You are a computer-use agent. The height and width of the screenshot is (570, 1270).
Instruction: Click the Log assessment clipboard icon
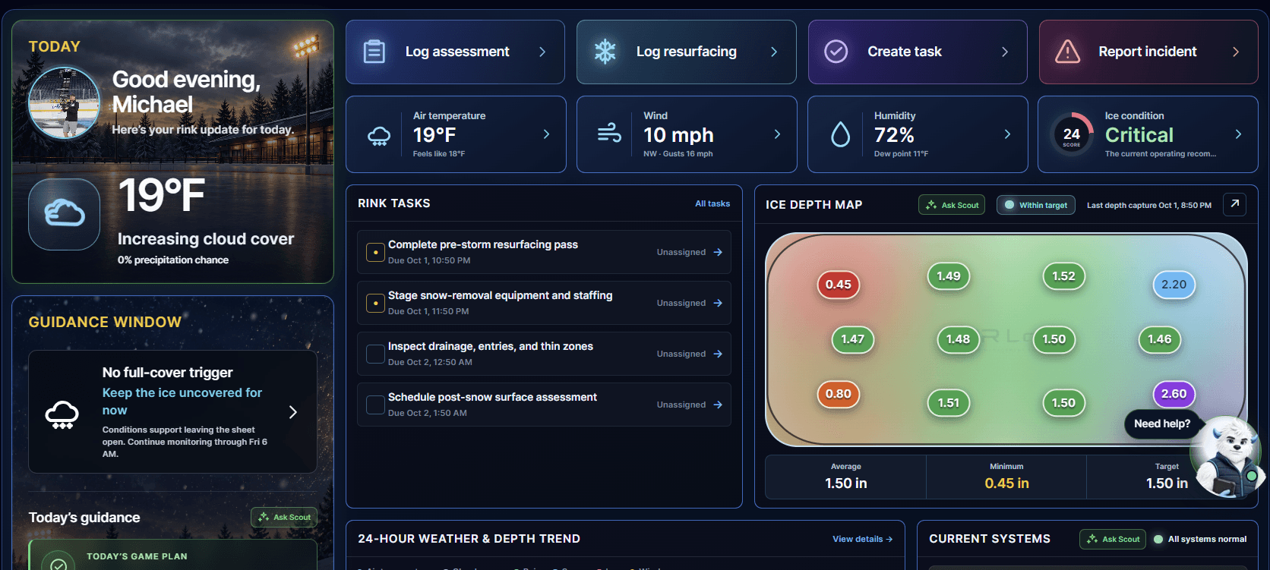click(x=374, y=52)
